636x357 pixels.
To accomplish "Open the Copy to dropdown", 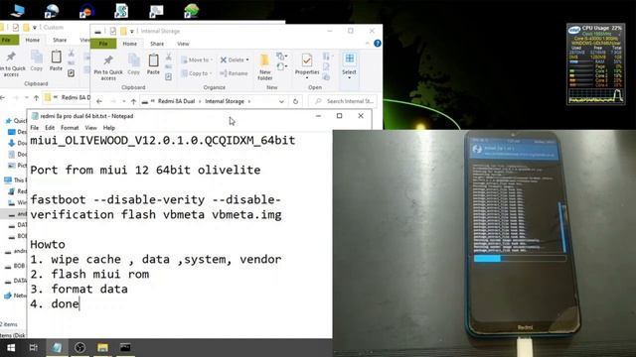I will 197,73.
